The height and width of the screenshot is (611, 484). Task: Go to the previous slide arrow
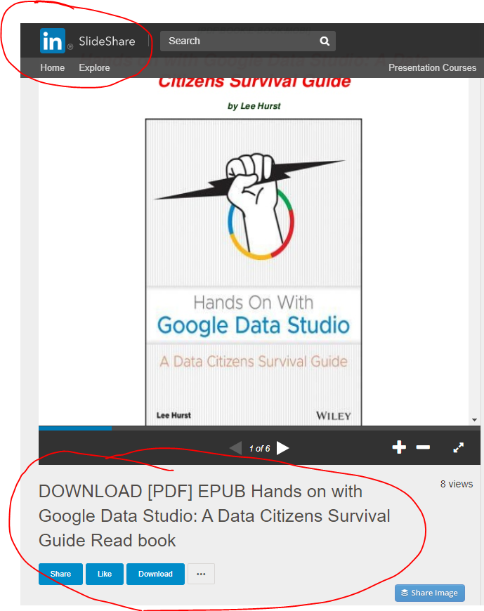pos(236,448)
